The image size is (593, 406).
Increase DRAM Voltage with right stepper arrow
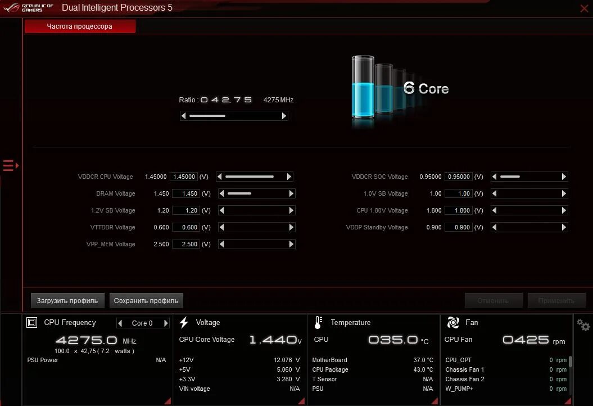(291, 193)
